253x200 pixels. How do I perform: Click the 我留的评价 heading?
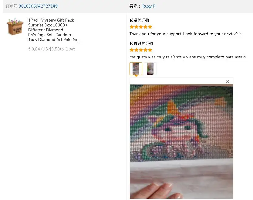139,20
